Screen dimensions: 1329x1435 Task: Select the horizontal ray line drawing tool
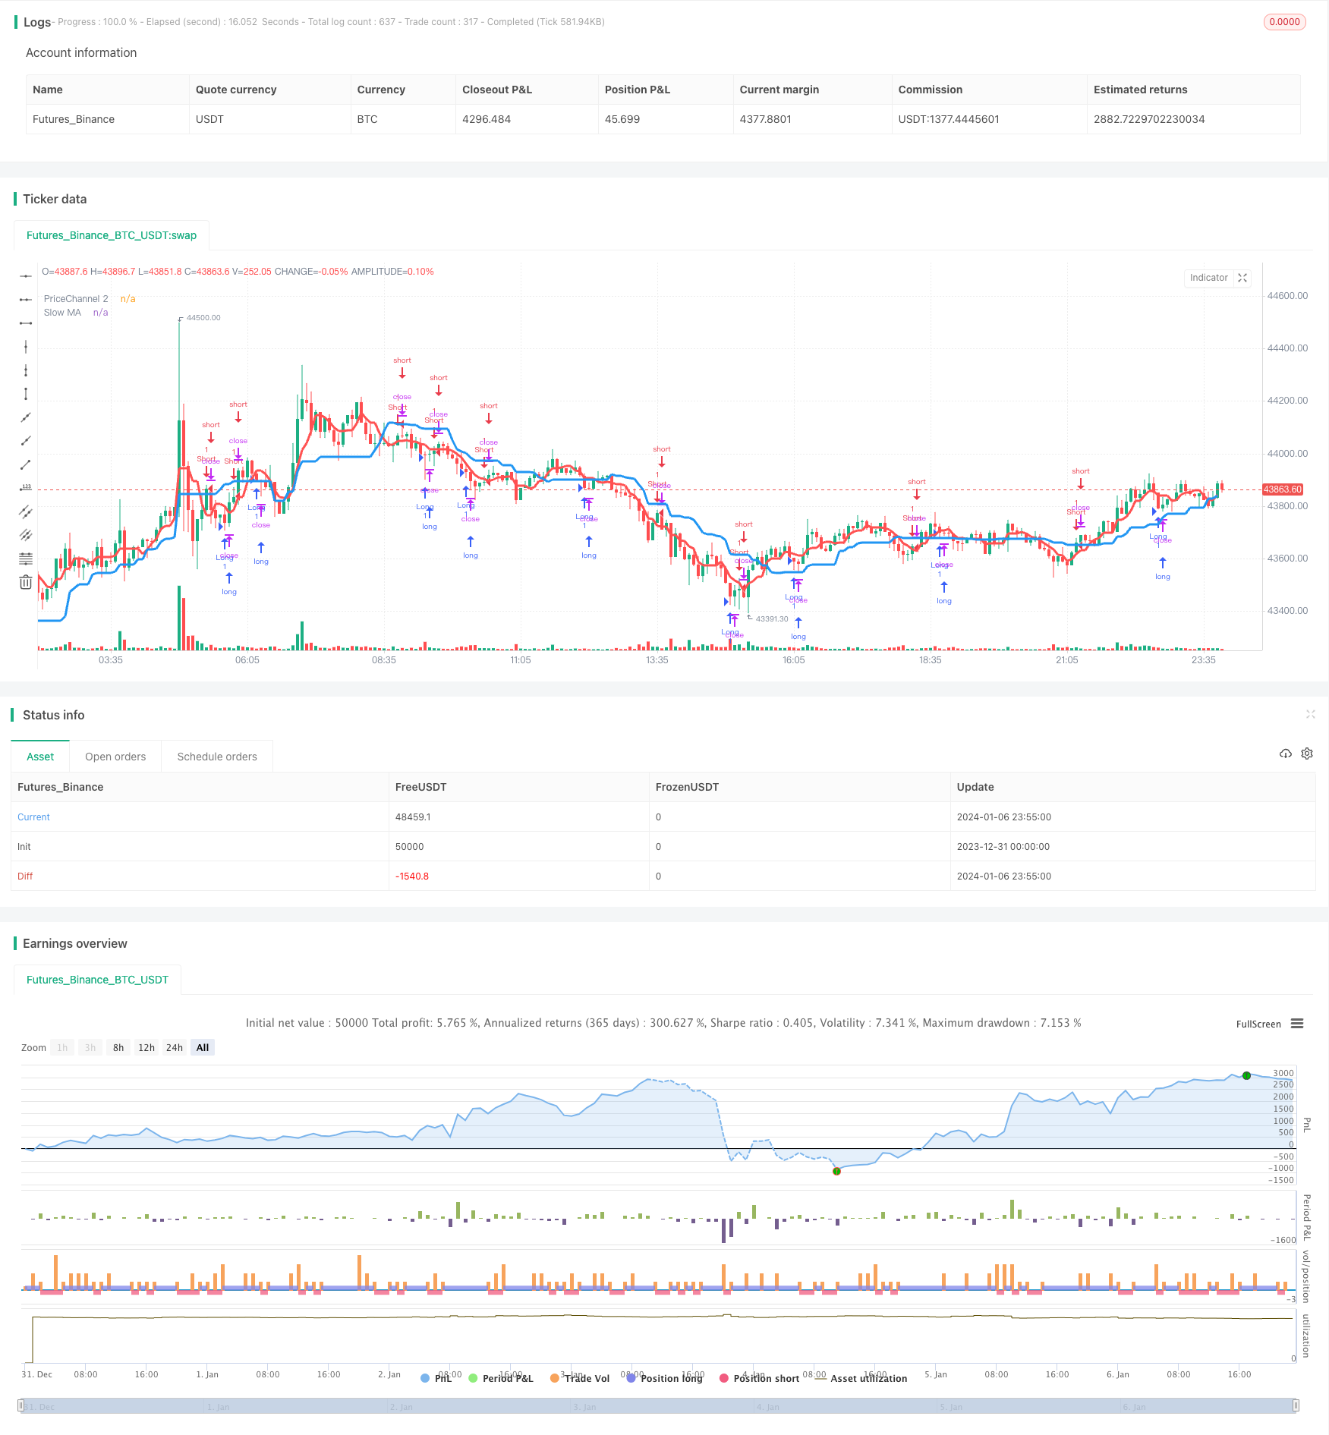tap(26, 300)
